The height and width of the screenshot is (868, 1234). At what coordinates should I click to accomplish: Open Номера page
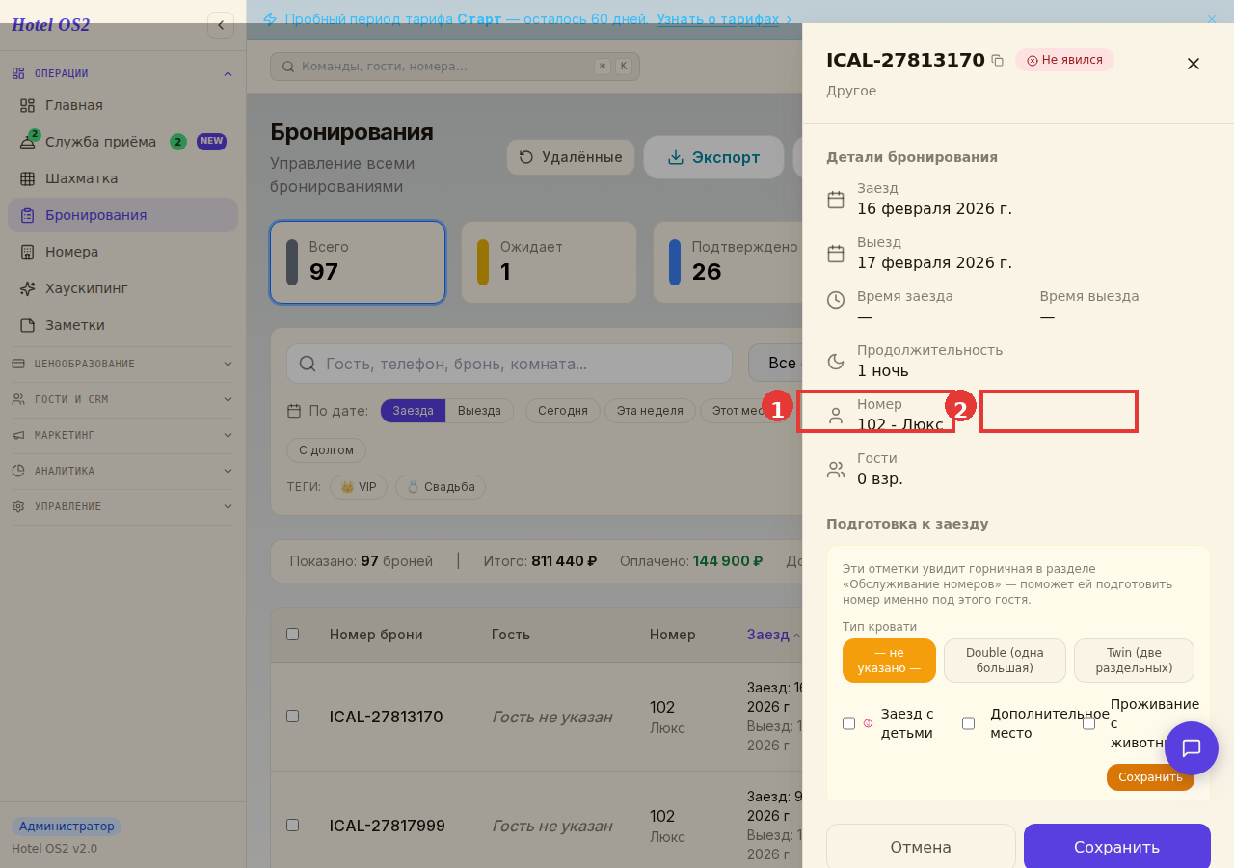122,252
